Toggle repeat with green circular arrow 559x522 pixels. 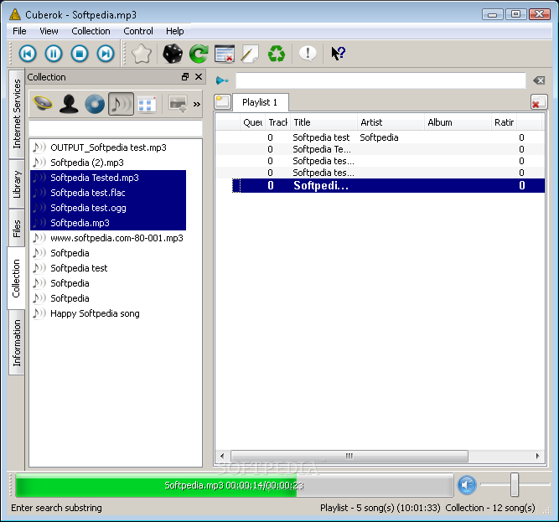click(x=199, y=54)
